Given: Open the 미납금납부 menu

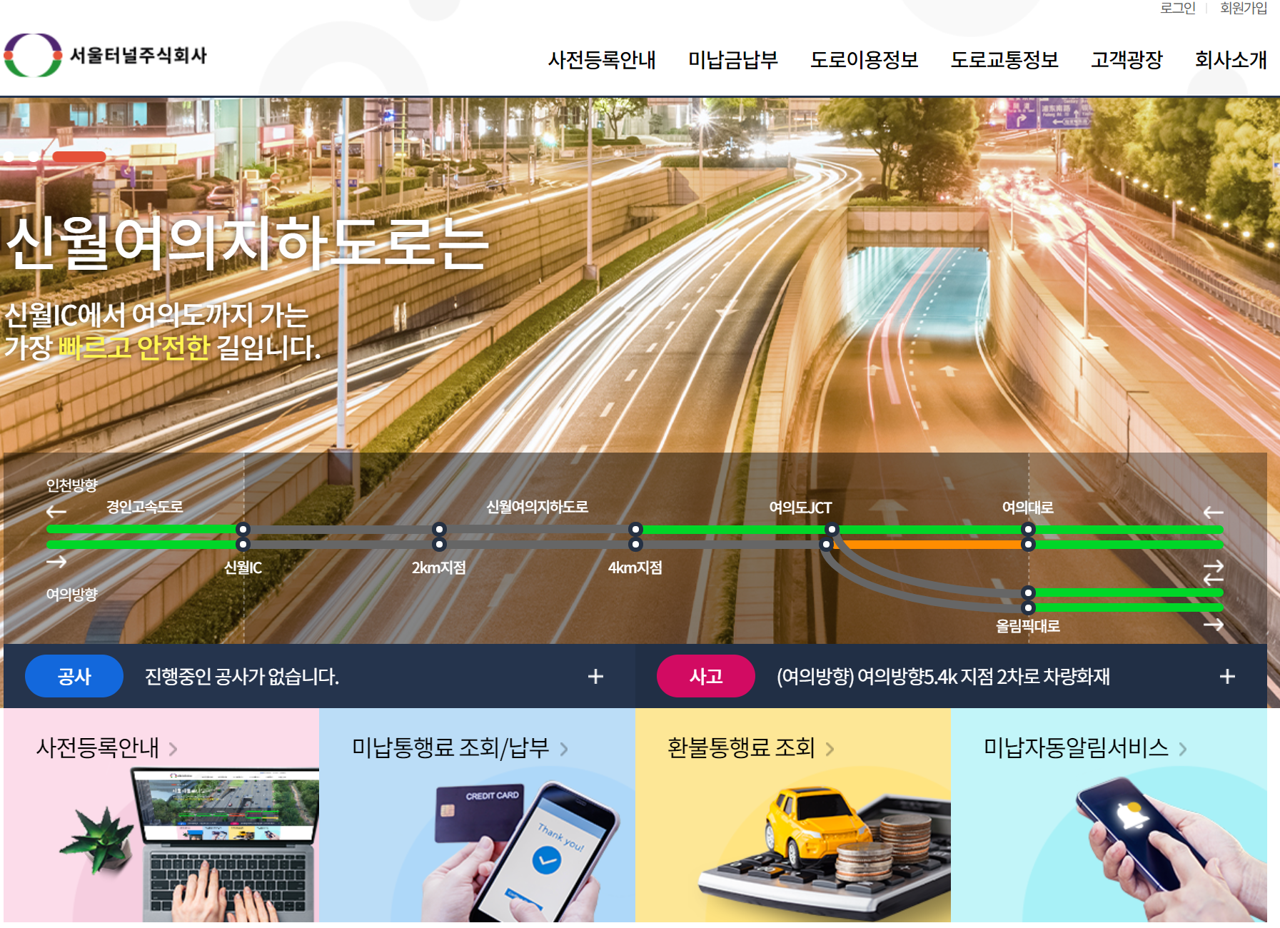Looking at the screenshot, I should tap(732, 60).
